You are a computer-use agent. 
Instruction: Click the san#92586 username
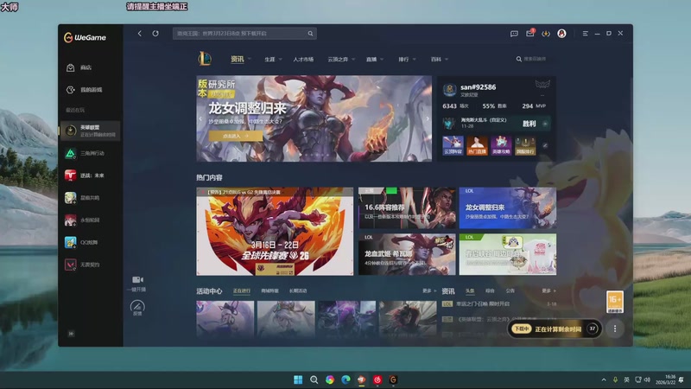tap(479, 87)
